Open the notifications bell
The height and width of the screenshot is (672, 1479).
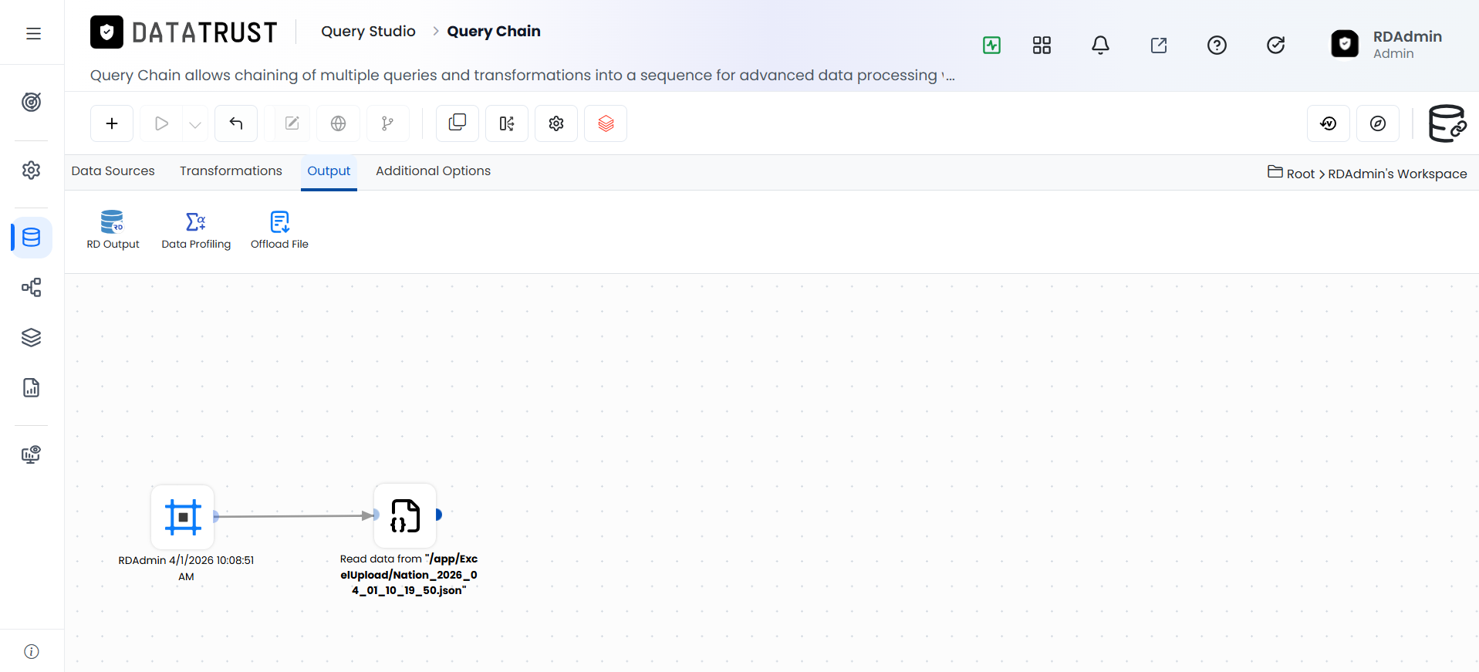(x=1100, y=46)
